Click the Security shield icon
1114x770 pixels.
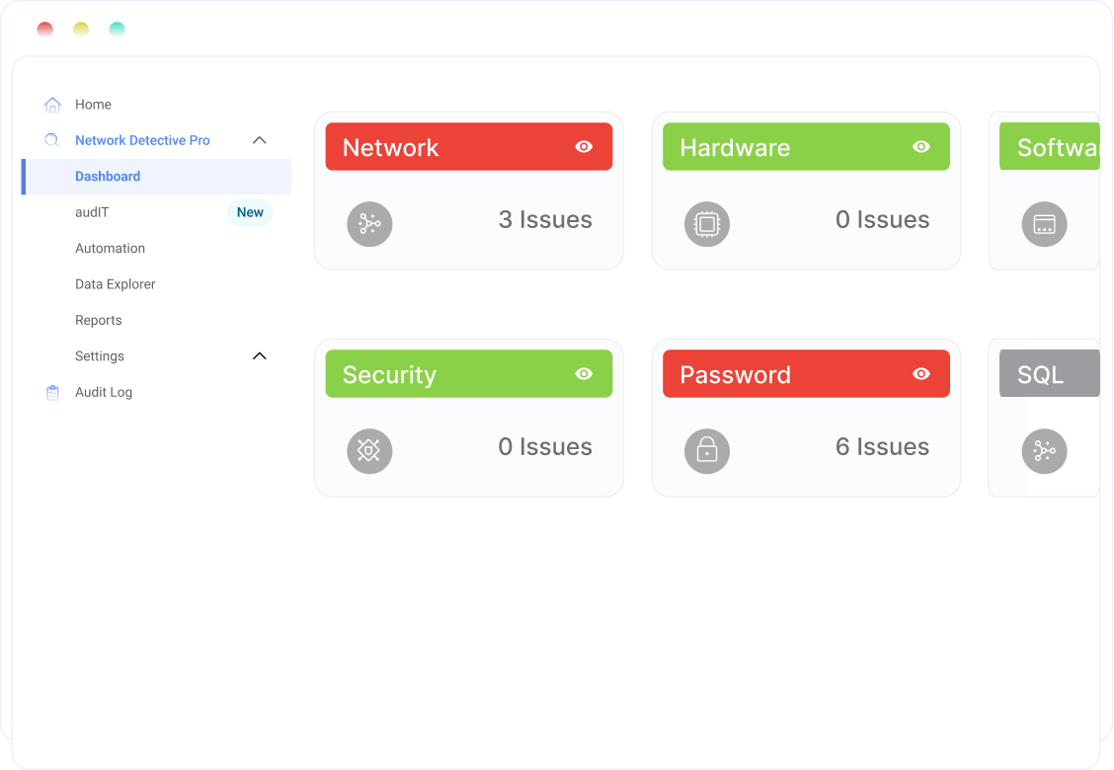[x=369, y=451]
